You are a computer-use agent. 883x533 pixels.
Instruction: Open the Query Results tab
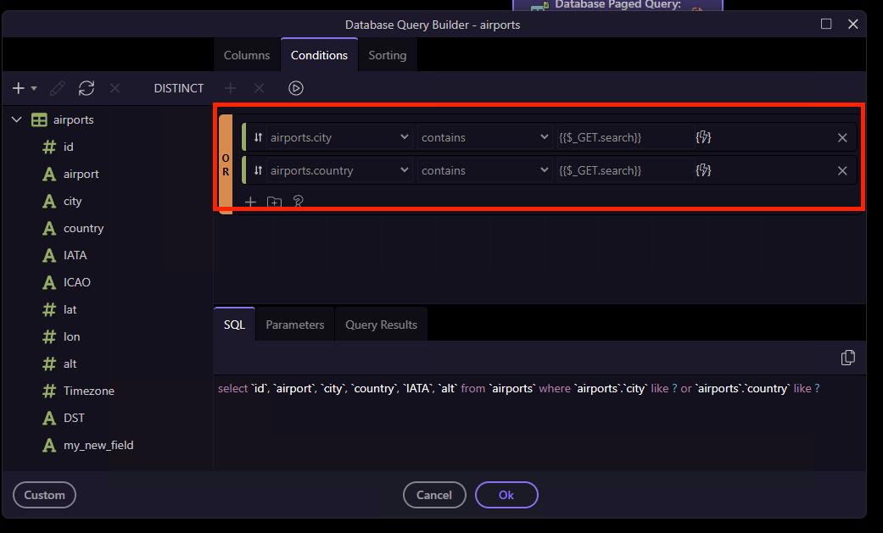pyautogui.click(x=381, y=325)
